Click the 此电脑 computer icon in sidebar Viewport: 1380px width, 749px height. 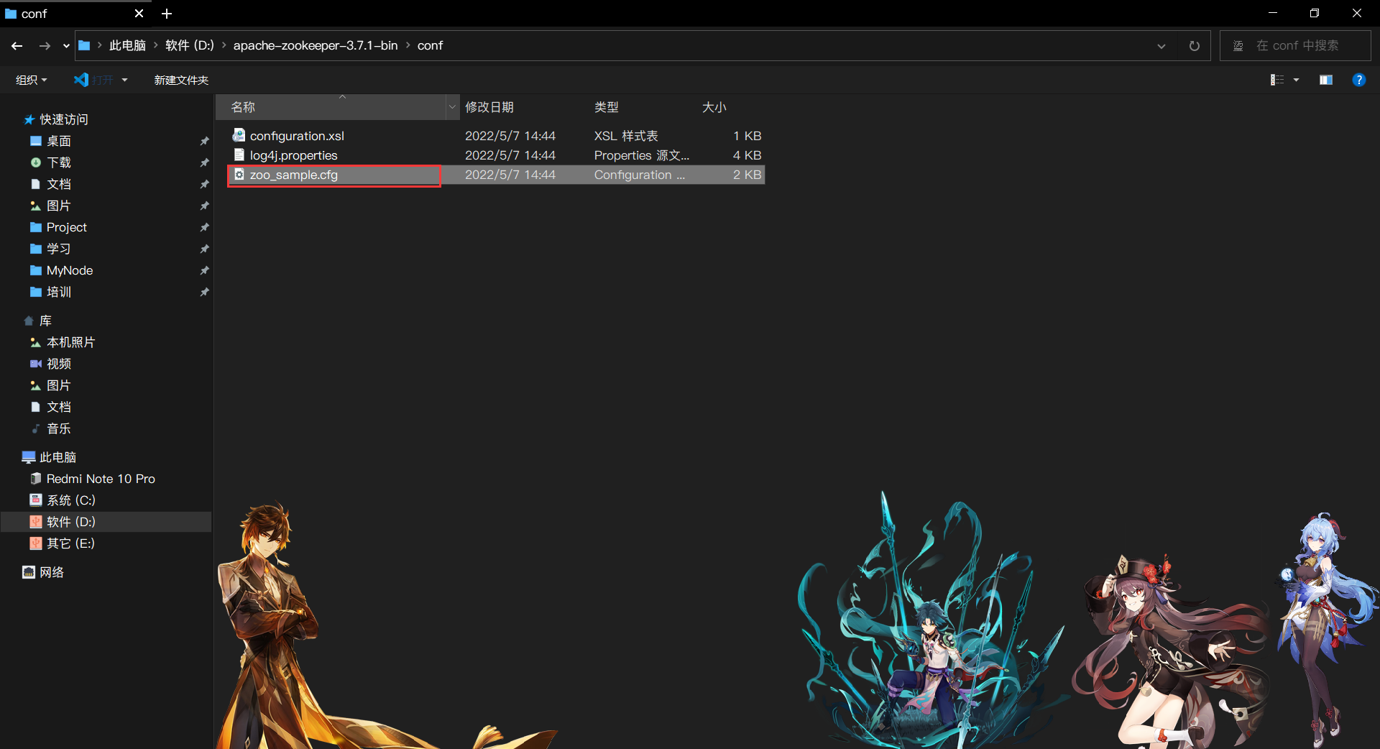(29, 457)
